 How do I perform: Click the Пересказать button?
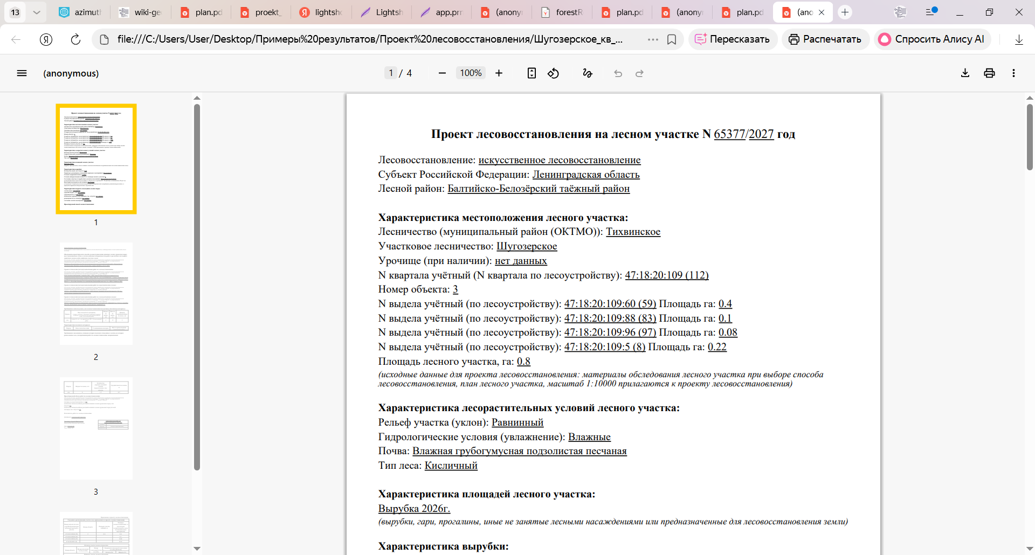point(732,39)
